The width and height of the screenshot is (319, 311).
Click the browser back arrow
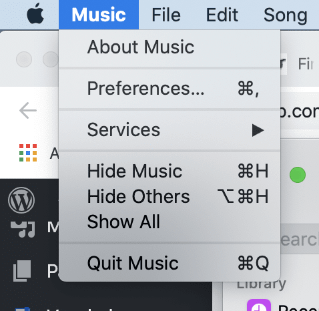tap(28, 110)
